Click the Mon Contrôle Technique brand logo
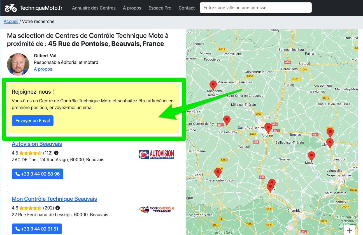The width and height of the screenshot is (363, 235). coord(157,209)
